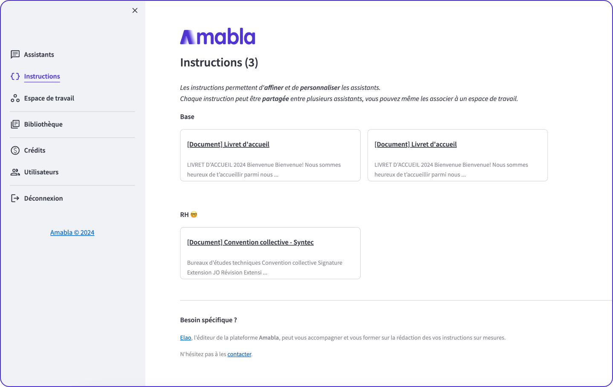
Task: Click the Amabla logo
Action: pos(218,37)
